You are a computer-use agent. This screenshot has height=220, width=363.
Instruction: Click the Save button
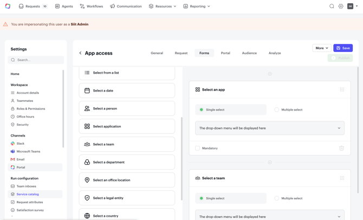343,48
